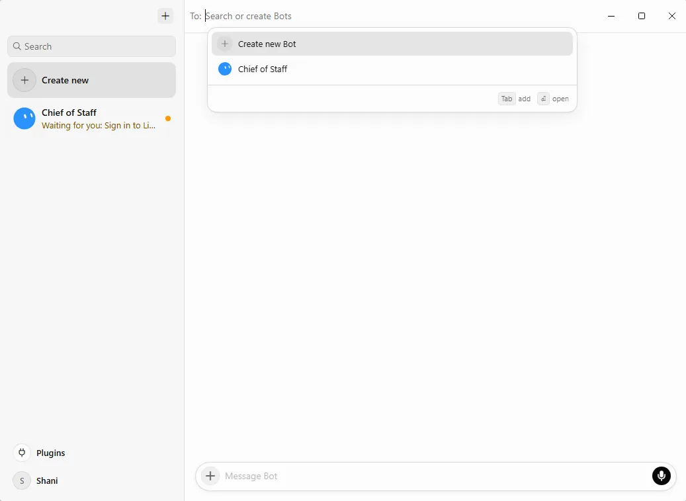Start voice input with the microphone button

click(x=661, y=476)
